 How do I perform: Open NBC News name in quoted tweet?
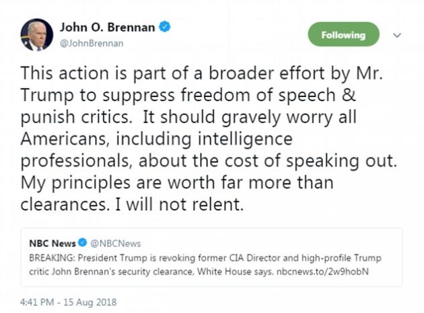[x=52, y=243]
